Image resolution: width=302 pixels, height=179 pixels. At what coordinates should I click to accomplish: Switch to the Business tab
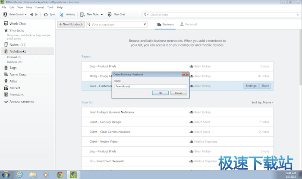pos(165,25)
